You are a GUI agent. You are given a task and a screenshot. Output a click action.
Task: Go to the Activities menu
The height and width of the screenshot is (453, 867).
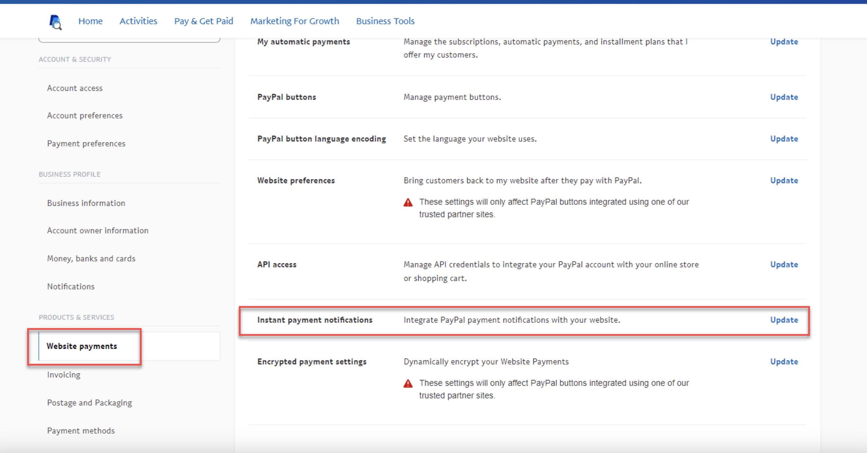138,21
